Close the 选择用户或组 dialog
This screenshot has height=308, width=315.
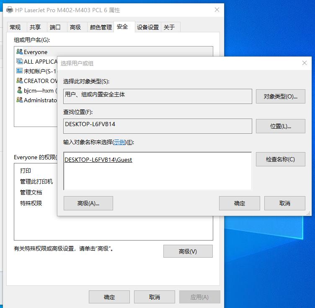point(305,63)
